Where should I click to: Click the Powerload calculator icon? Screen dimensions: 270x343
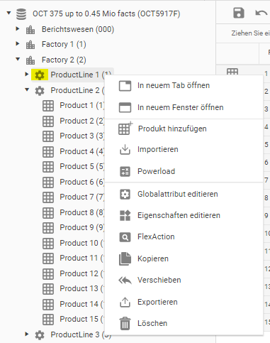tap(125, 171)
